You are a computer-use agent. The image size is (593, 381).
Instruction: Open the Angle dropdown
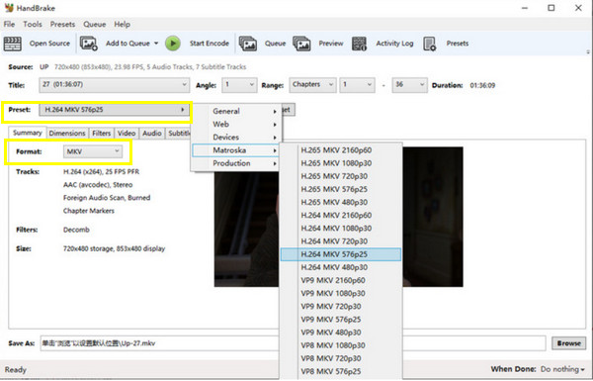239,85
